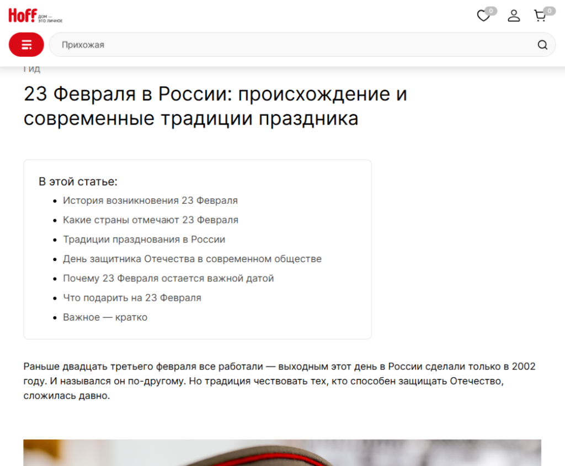Image resolution: width=565 pixels, height=466 pixels.
Task: Go to Важное — кратко section
Action: point(105,317)
